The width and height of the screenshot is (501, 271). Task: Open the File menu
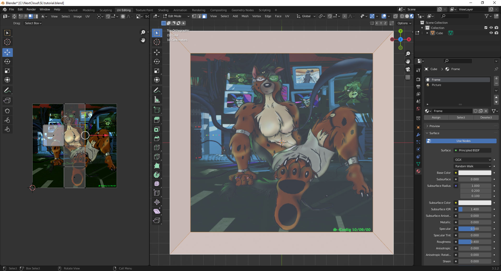click(x=11, y=9)
